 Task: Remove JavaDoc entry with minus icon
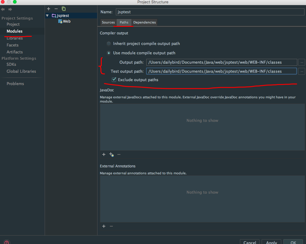click(119, 154)
